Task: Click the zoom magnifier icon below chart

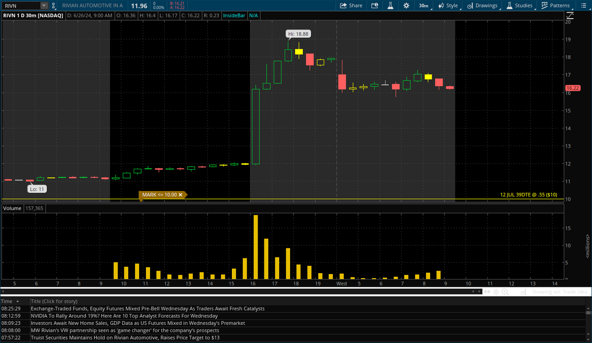Action: 504,292
